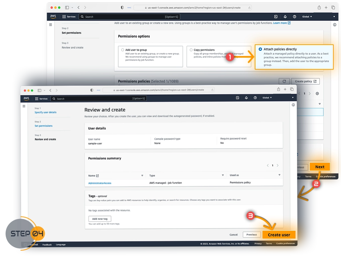This screenshot has width=341, height=256.
Task: Select the Copy permissions radio option
Action: pos(191,50)
